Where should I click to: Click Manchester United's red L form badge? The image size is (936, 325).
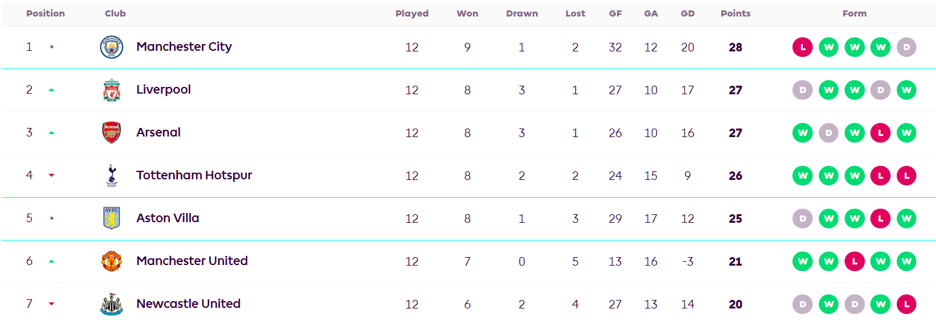[854, 261]
